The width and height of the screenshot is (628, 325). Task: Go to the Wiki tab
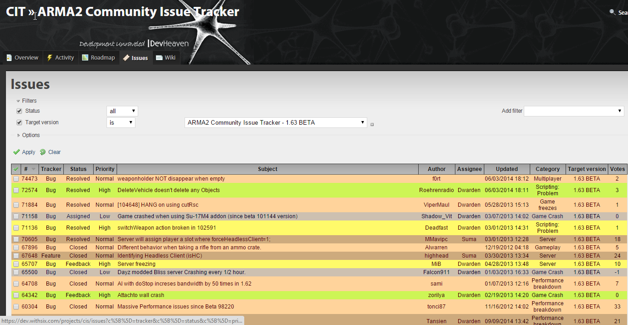[x=166, y=58]
